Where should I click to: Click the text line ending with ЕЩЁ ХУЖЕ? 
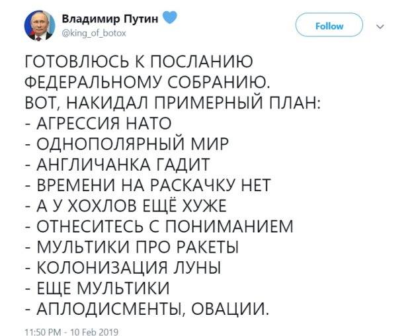126,205
